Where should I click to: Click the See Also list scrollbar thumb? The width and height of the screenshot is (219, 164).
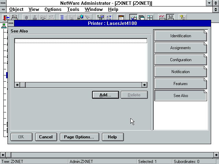pos(23,85)
